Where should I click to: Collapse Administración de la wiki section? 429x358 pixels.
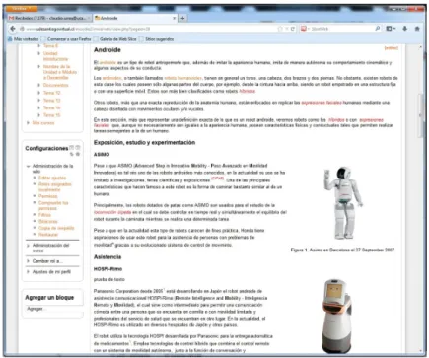point(29,166)
